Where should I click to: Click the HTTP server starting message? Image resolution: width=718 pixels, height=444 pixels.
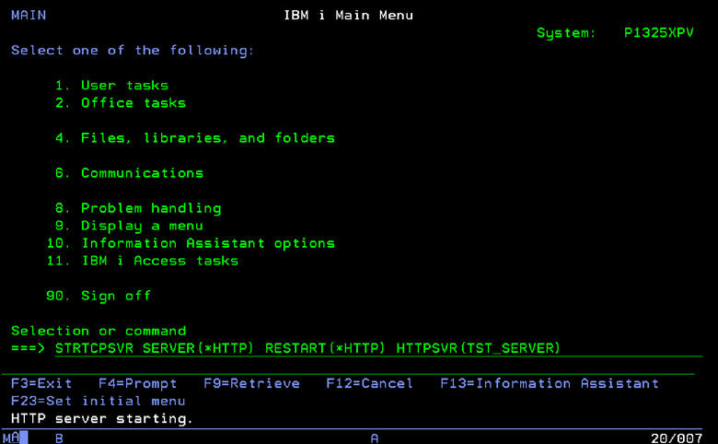(x=102, y=419)
